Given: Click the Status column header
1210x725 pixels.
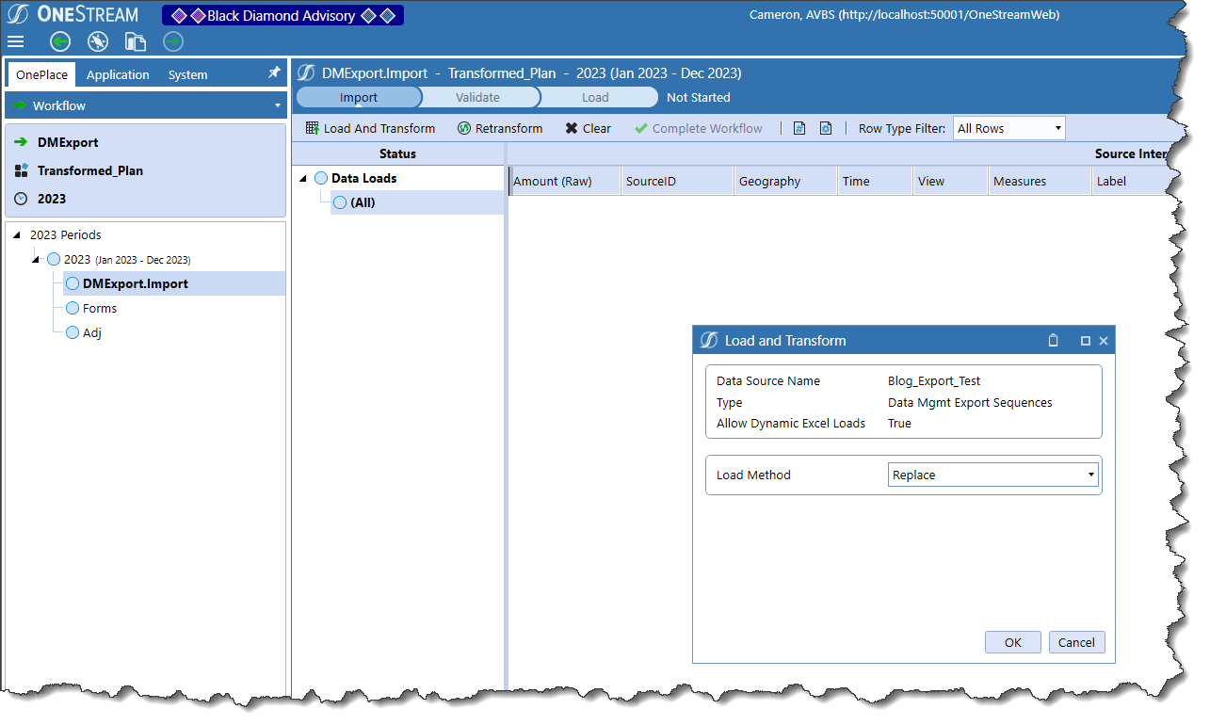Looking at the screenshot, I should point(397,153).
